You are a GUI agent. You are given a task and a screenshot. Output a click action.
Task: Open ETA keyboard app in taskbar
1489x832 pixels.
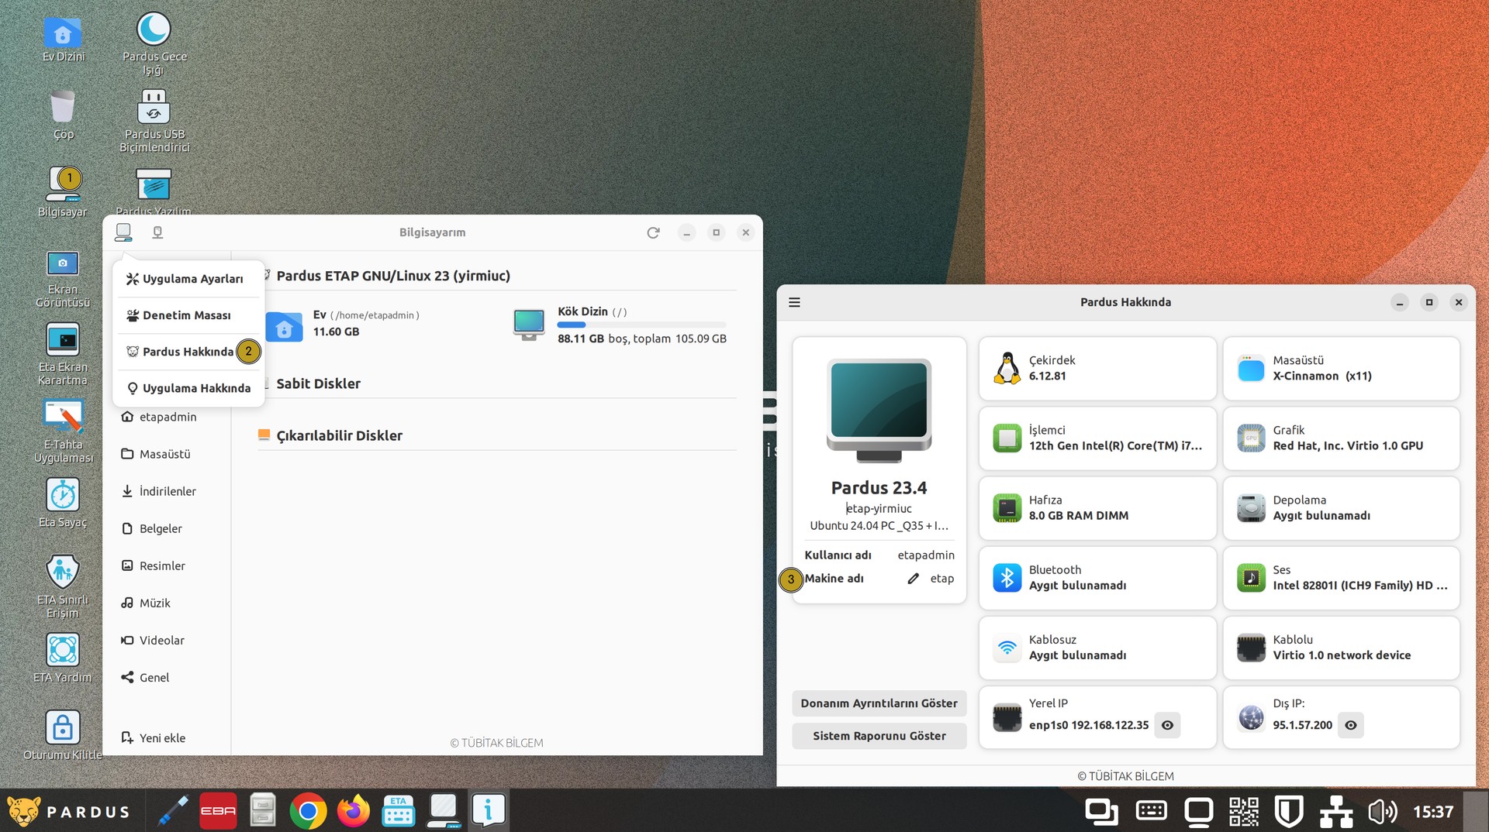pyautogui.click(x=399, y=811)
